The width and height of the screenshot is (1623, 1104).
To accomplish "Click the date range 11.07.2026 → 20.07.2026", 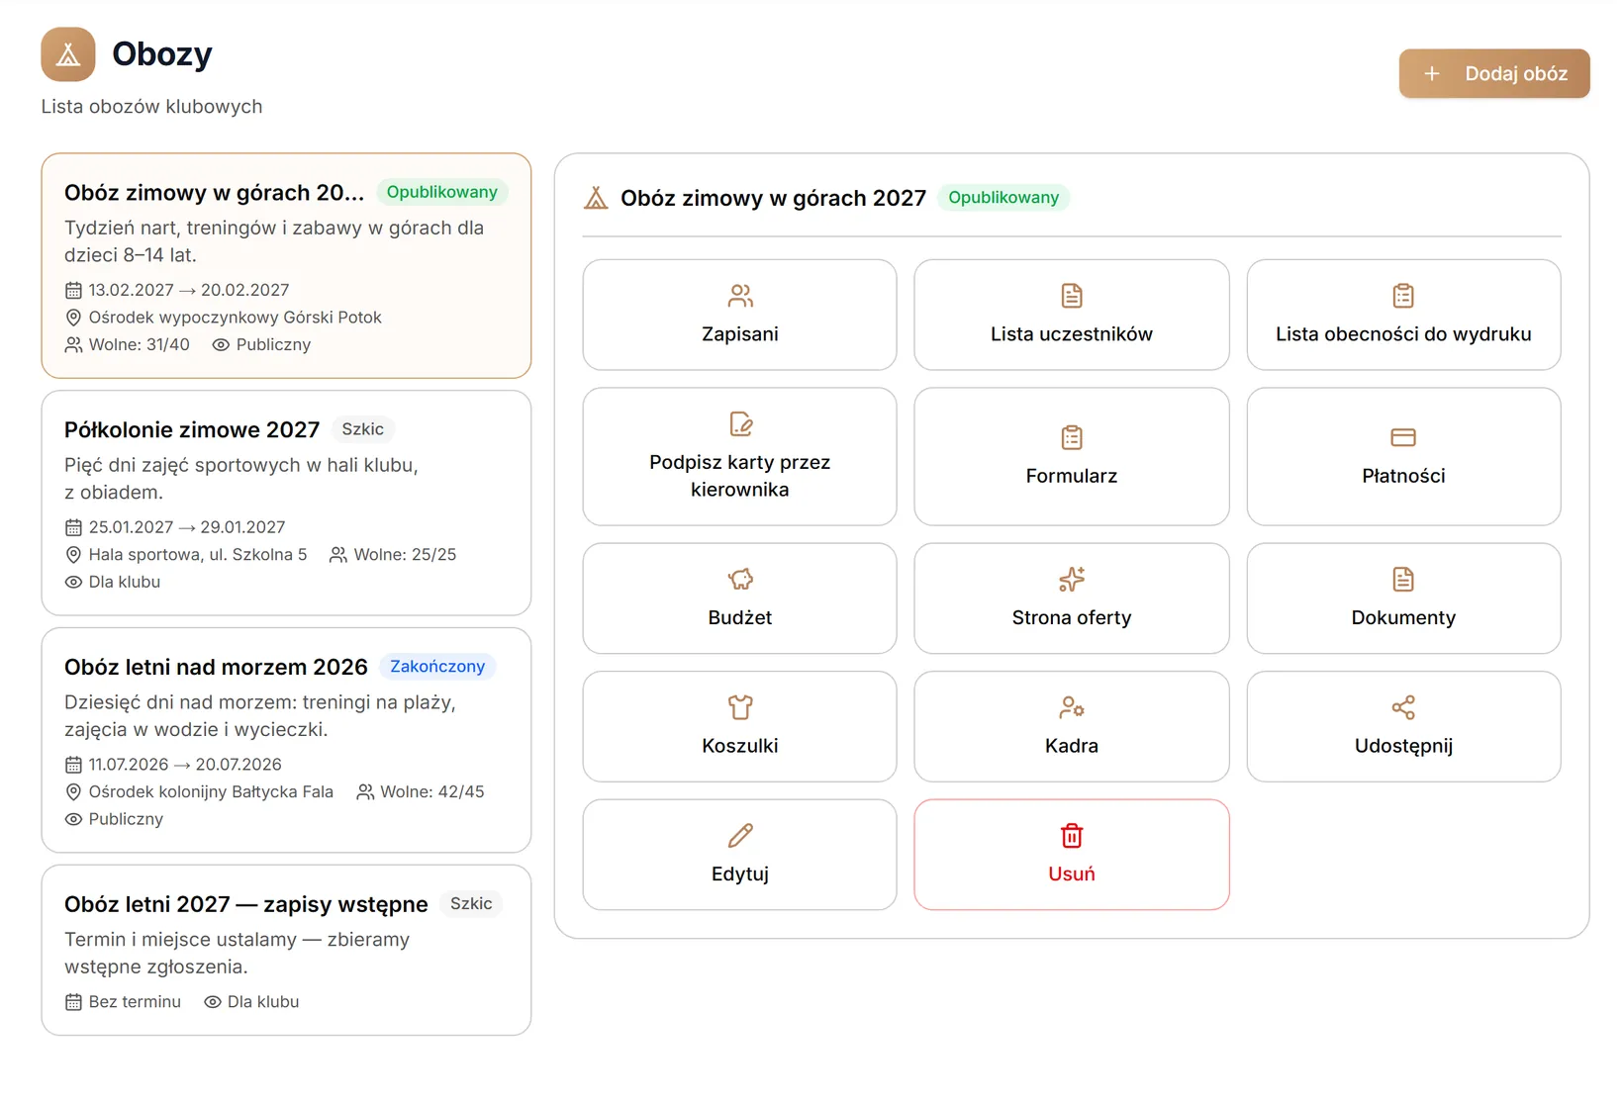I will [x=185, y=765].
